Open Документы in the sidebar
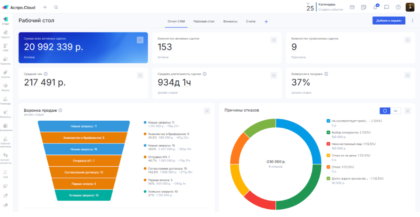The height and width of the screenshot is (217, 420). (6, 127)
